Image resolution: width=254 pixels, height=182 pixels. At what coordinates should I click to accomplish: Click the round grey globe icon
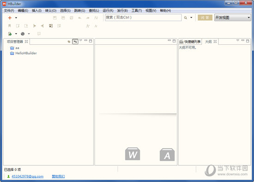click(23, 34)
